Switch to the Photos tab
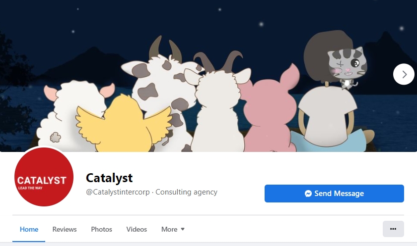Screen dimensions: 417x246 [x=101, y=229]
